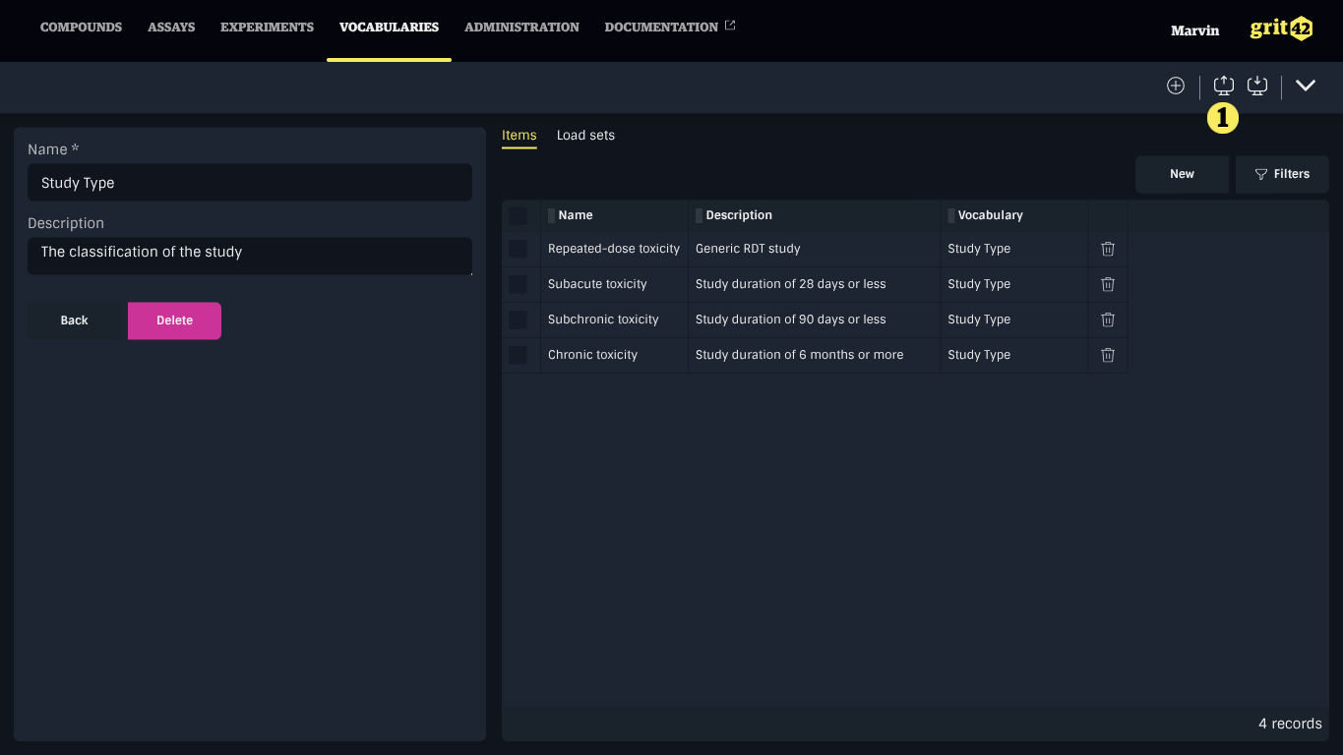Open the Documentation menu item
This screenshot has width=1343, height=755.
(x=661, y=28)
